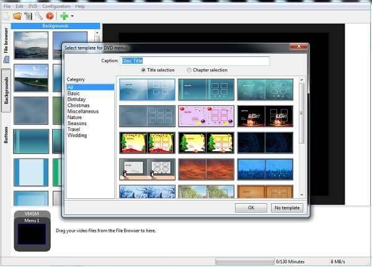Click the New project toolbar icon

coord(6,16)
